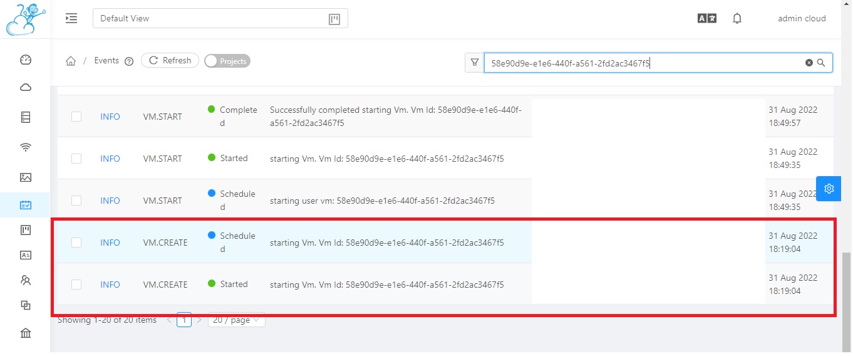This screenshot has width=853, height=356.
Task: Tick checkbox for VM.START Scheduled row
Action: (x=76, y=201)
